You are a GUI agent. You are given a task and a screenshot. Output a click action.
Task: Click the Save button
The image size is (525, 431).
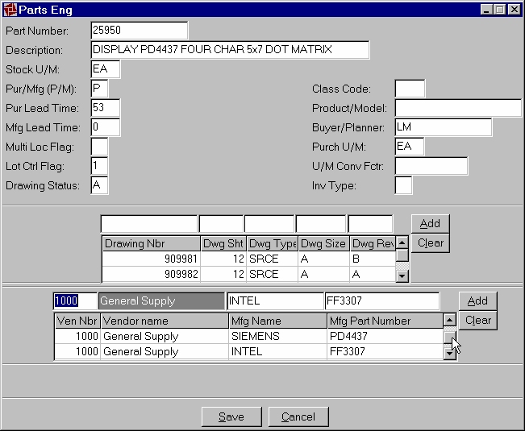(x=231, y=416)
